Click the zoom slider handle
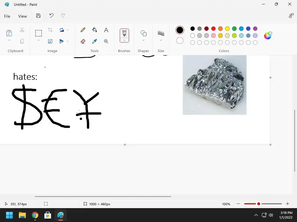 click(258, 204)
